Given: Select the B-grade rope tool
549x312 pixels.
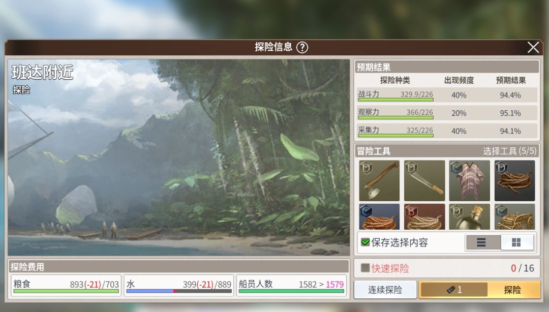Looking at the screenshot, I should 424,217.
